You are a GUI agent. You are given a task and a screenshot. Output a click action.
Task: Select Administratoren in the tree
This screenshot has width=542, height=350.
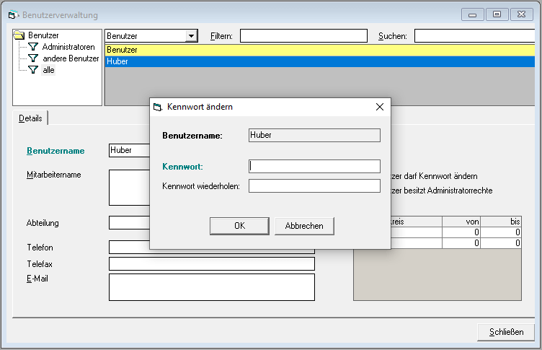(x=68, y=47)
